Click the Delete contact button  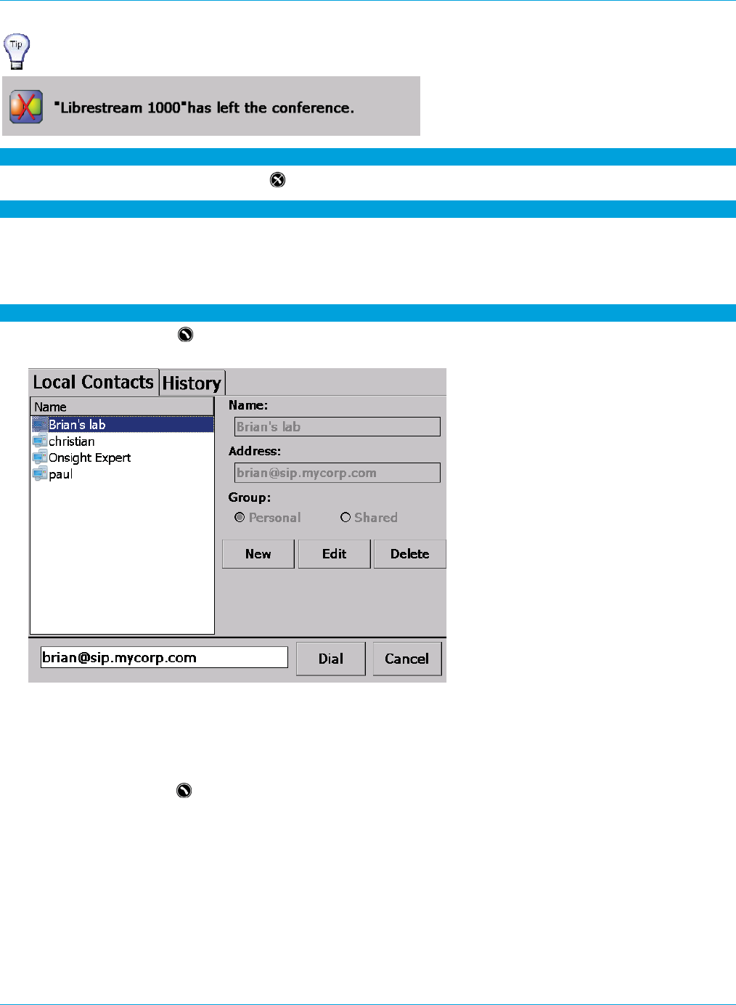(x=410, y=554)
